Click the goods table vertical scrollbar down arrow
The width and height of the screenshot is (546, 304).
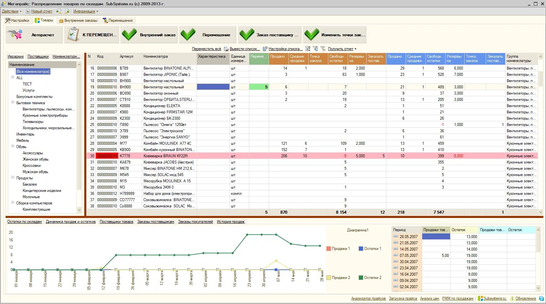(x=540, y=212)
